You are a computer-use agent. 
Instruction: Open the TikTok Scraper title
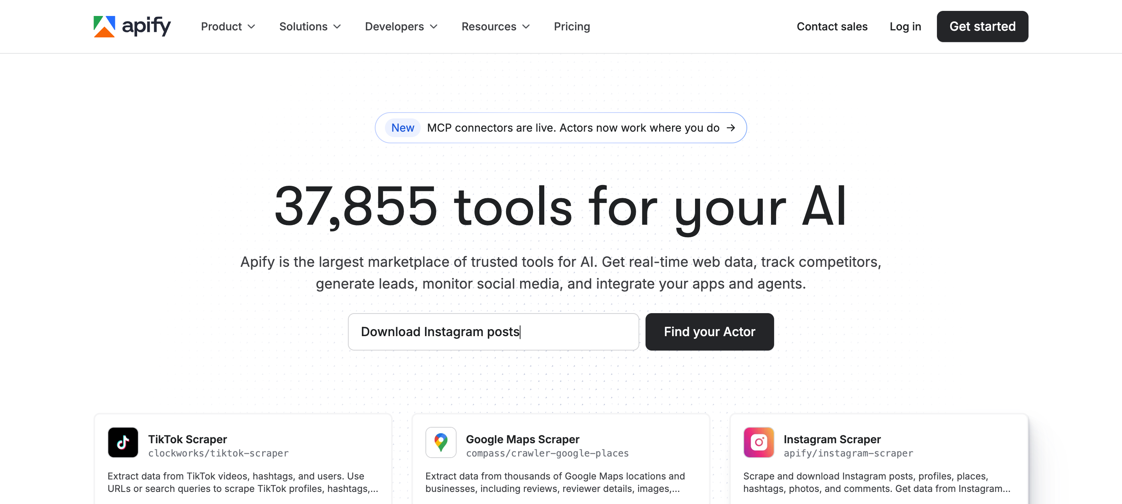187,439
